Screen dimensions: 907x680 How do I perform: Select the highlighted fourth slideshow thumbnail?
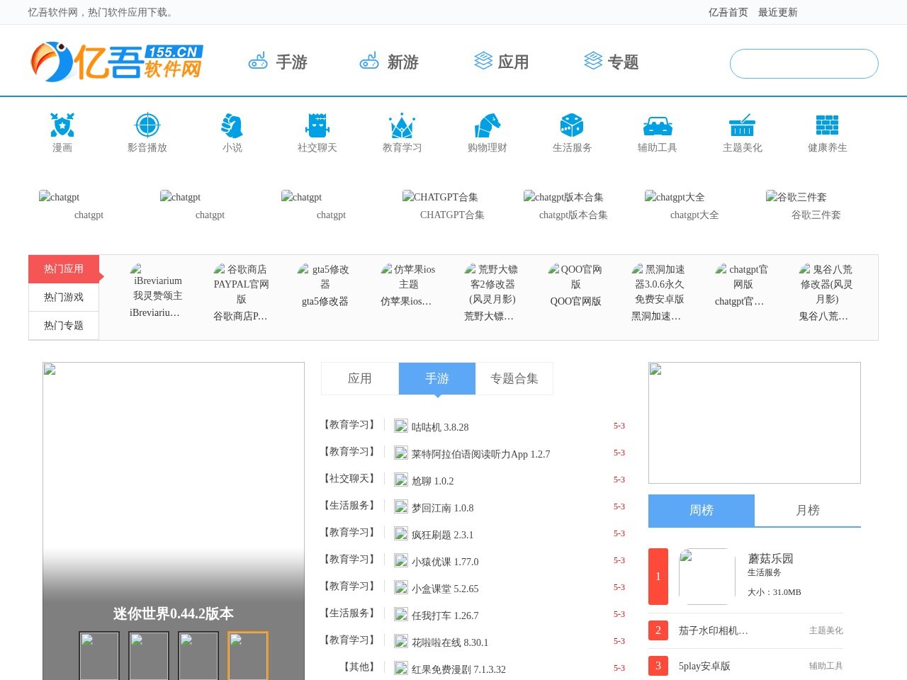pyautogui.click(x=248, y=656)
